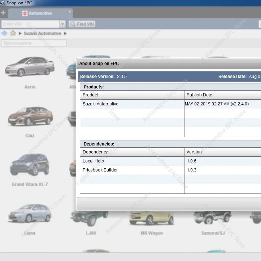Click Release Version 2.3.5 text
261x261 pixels.
click(103, 77)
